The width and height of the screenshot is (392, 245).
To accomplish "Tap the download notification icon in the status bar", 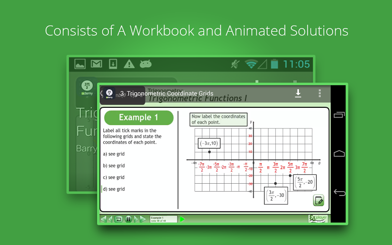I will [113, 64].
